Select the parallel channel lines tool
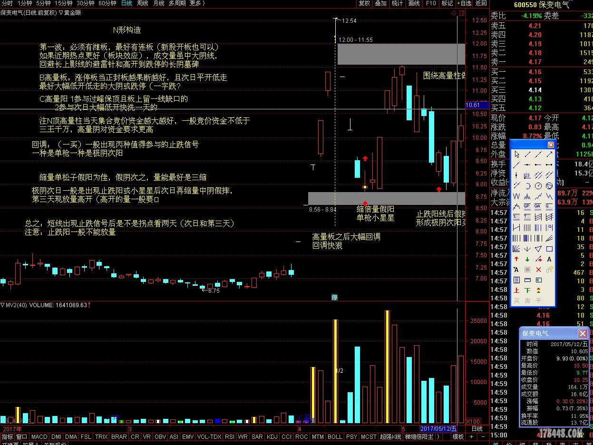The width and height of the screenshot is (593, 445). pos(538,175)
